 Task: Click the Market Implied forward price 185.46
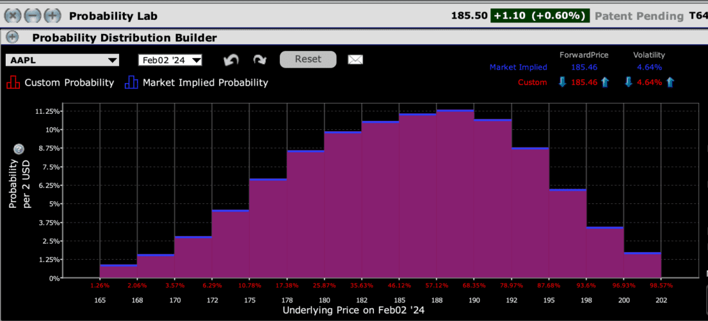584,68
